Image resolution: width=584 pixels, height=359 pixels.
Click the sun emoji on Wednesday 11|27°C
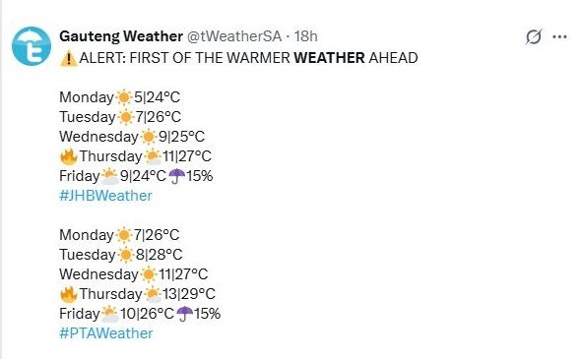(x=149, y=275)
